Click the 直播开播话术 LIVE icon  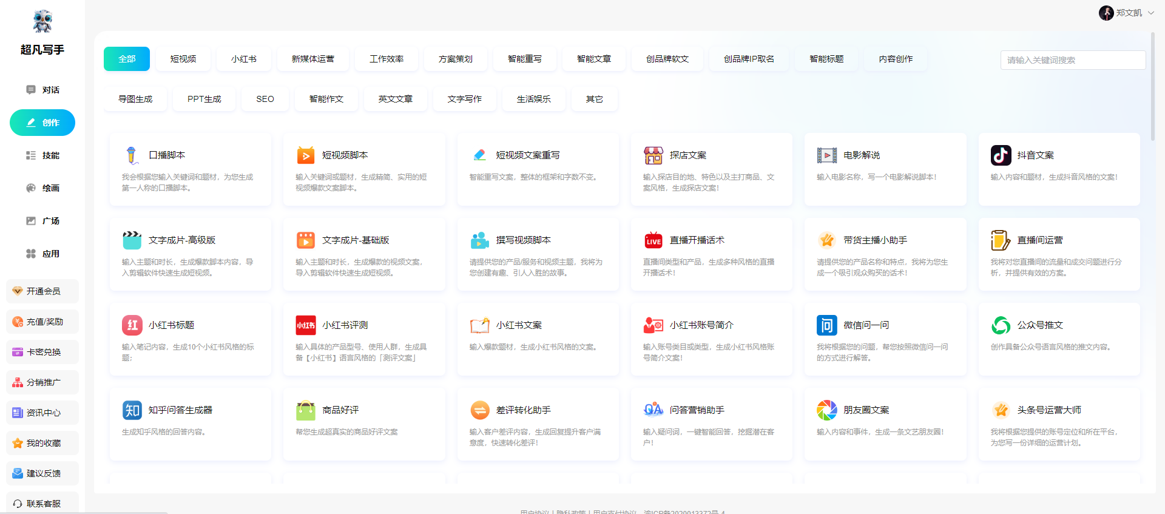pyautogui.click(x=653, y=240)
